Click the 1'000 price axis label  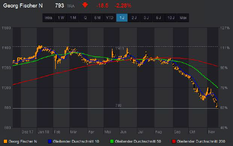(6, 88)
